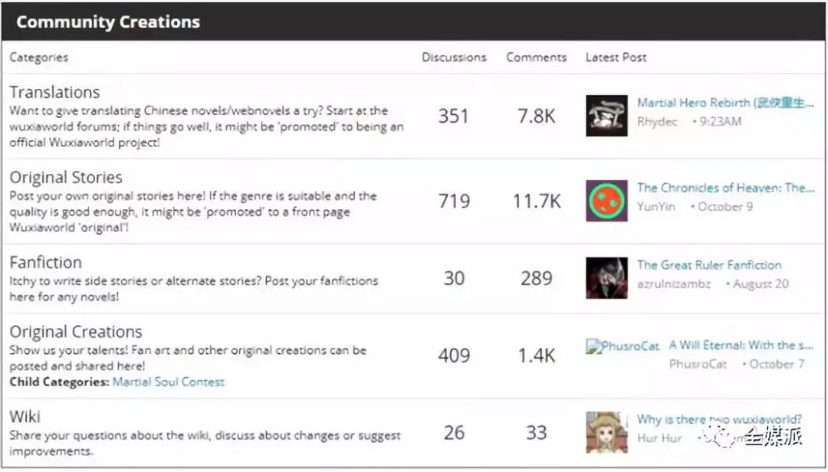The image size is (828, 472).
Task: Click the Rhydec username link
Action: point(657,122)
